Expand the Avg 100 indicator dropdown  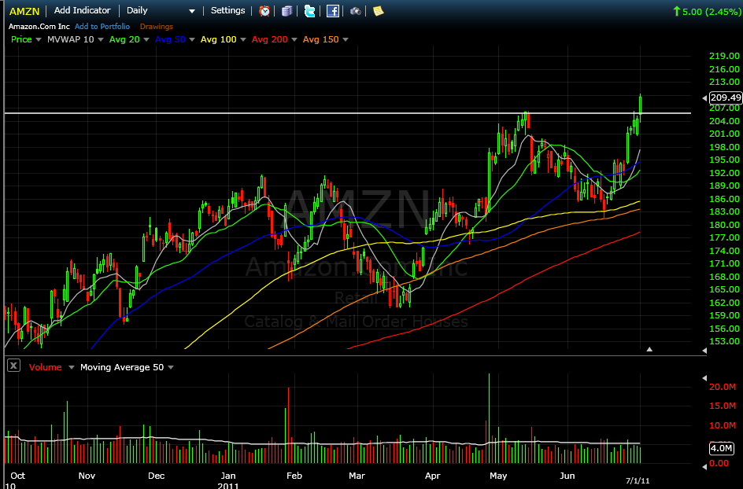pyautogui.click(x=243, y=39)
